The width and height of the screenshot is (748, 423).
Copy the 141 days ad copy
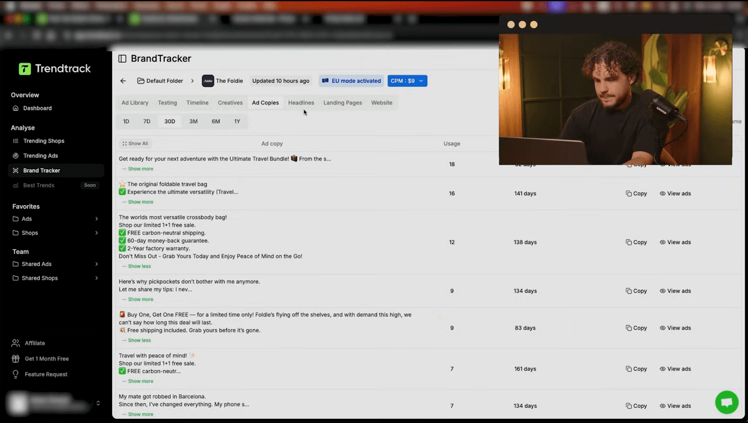tap(636, 194)
